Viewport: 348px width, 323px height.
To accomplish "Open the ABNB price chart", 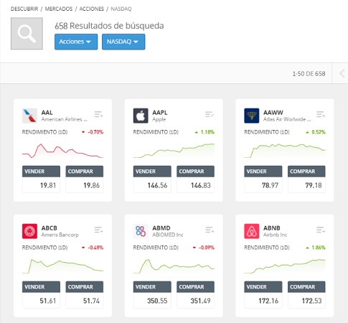I will click(285, 266).
